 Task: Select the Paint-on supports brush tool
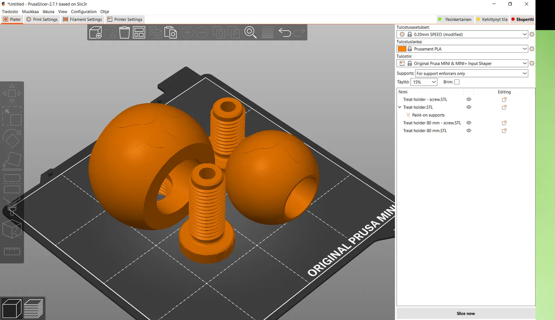click(12, 206)
